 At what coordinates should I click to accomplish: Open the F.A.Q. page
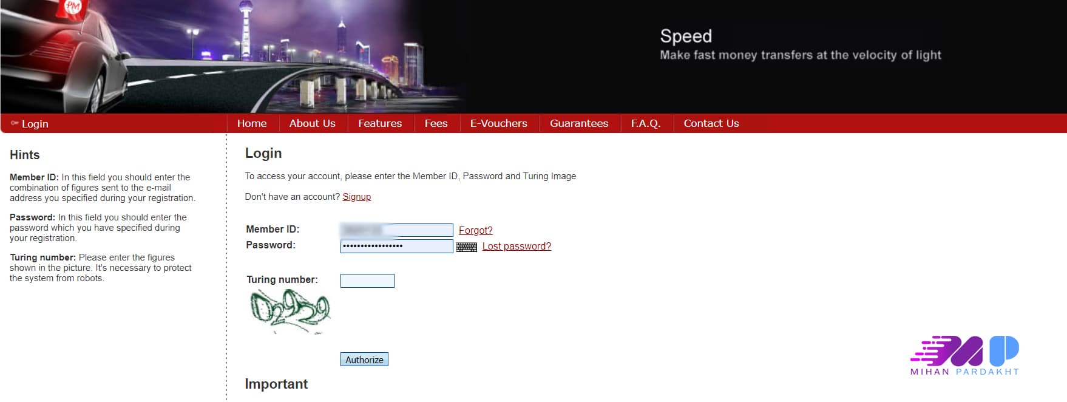645,123
